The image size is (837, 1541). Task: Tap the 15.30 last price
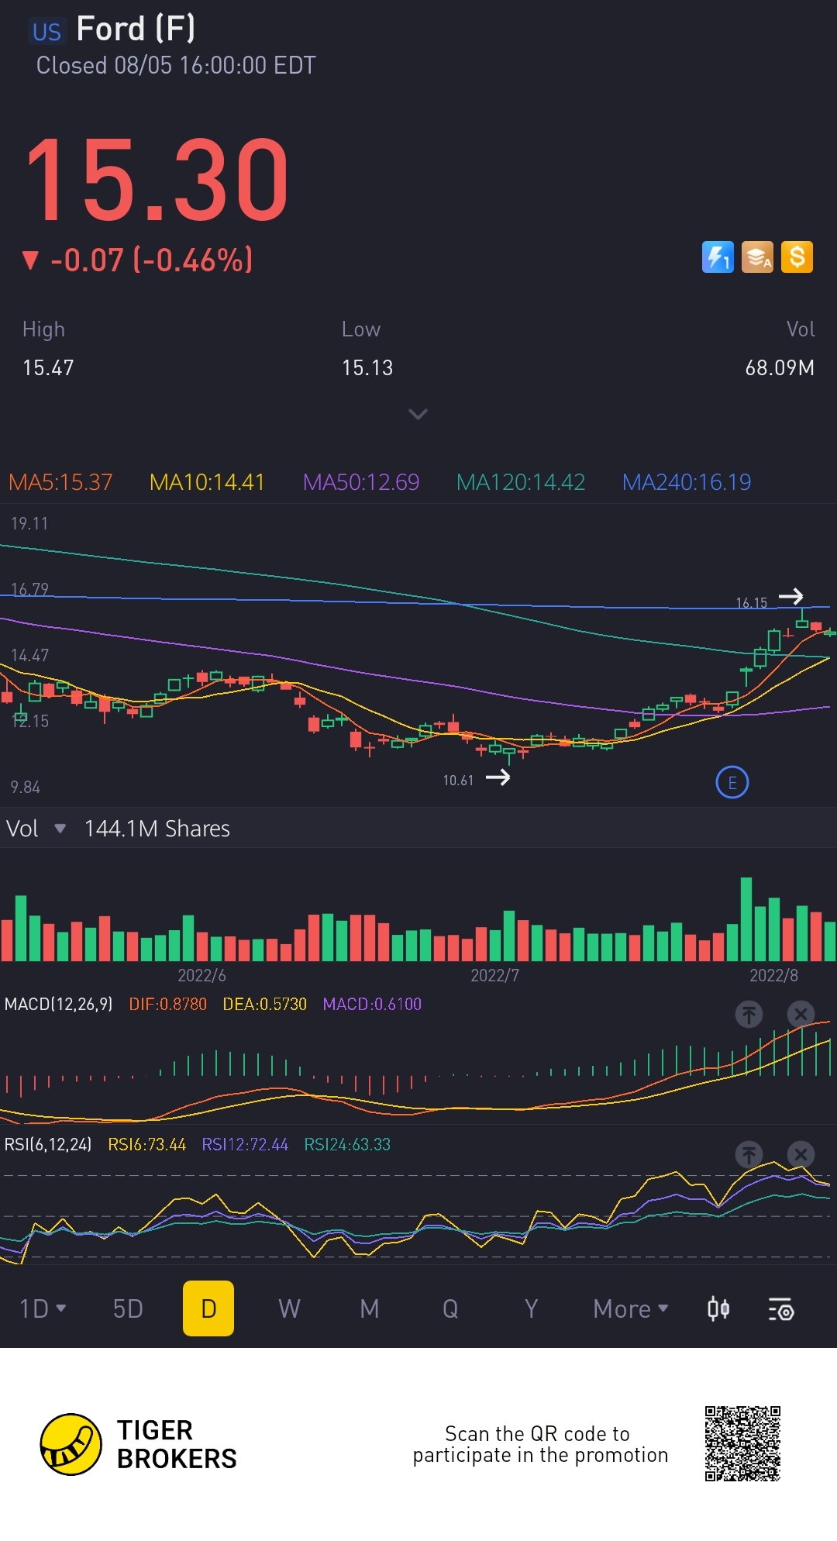click(157, 180)
